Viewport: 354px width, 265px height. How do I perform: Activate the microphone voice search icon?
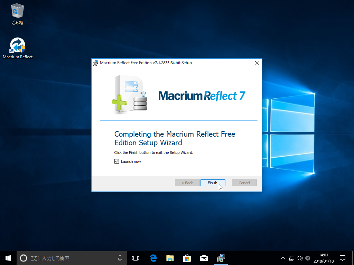pos(120,258)
